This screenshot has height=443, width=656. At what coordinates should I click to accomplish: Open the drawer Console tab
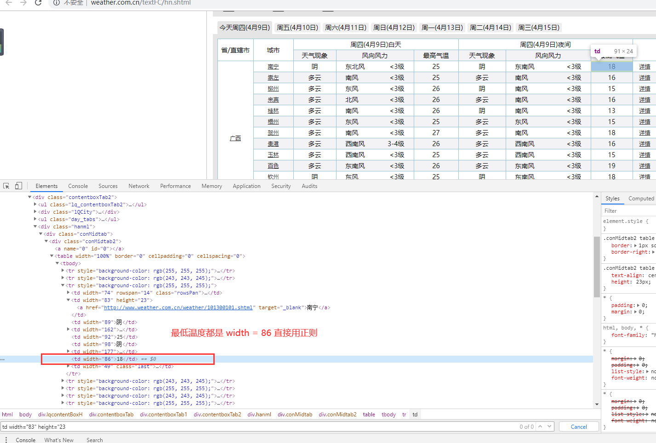[x=26, y=440]
